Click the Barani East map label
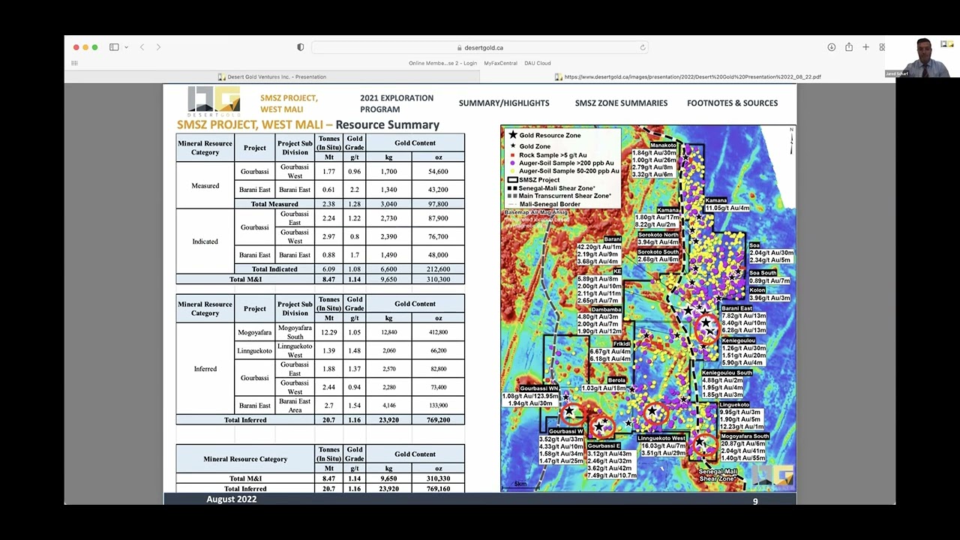Viewport: 960px width, 540px height. (x=736, y=308)
